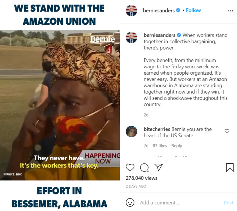Open the three-dot more options menu
The image size is (237, 211).
231,11
